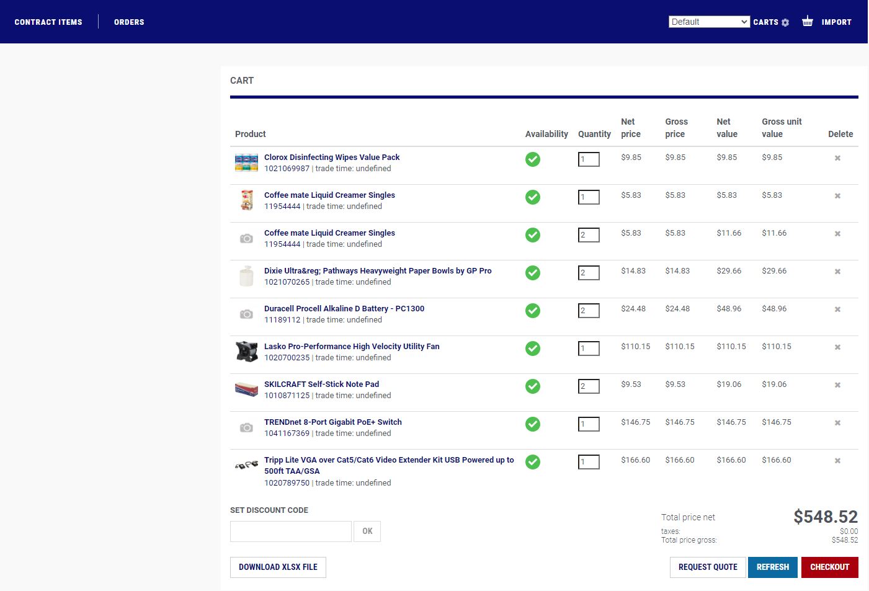Open Duracell Procell Alkaline D Battery link
869x591 pixels.
pos(344,309)
